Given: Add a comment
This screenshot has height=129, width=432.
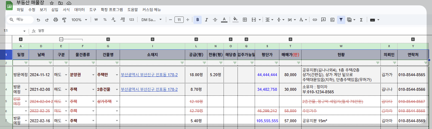Looking at the screenshot, I should 324,20.
